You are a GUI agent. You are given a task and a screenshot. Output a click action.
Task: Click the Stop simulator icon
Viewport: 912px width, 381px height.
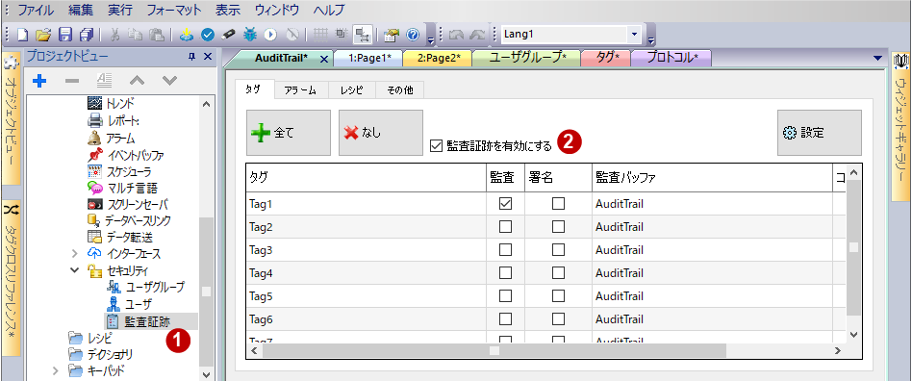coord(292,35)
